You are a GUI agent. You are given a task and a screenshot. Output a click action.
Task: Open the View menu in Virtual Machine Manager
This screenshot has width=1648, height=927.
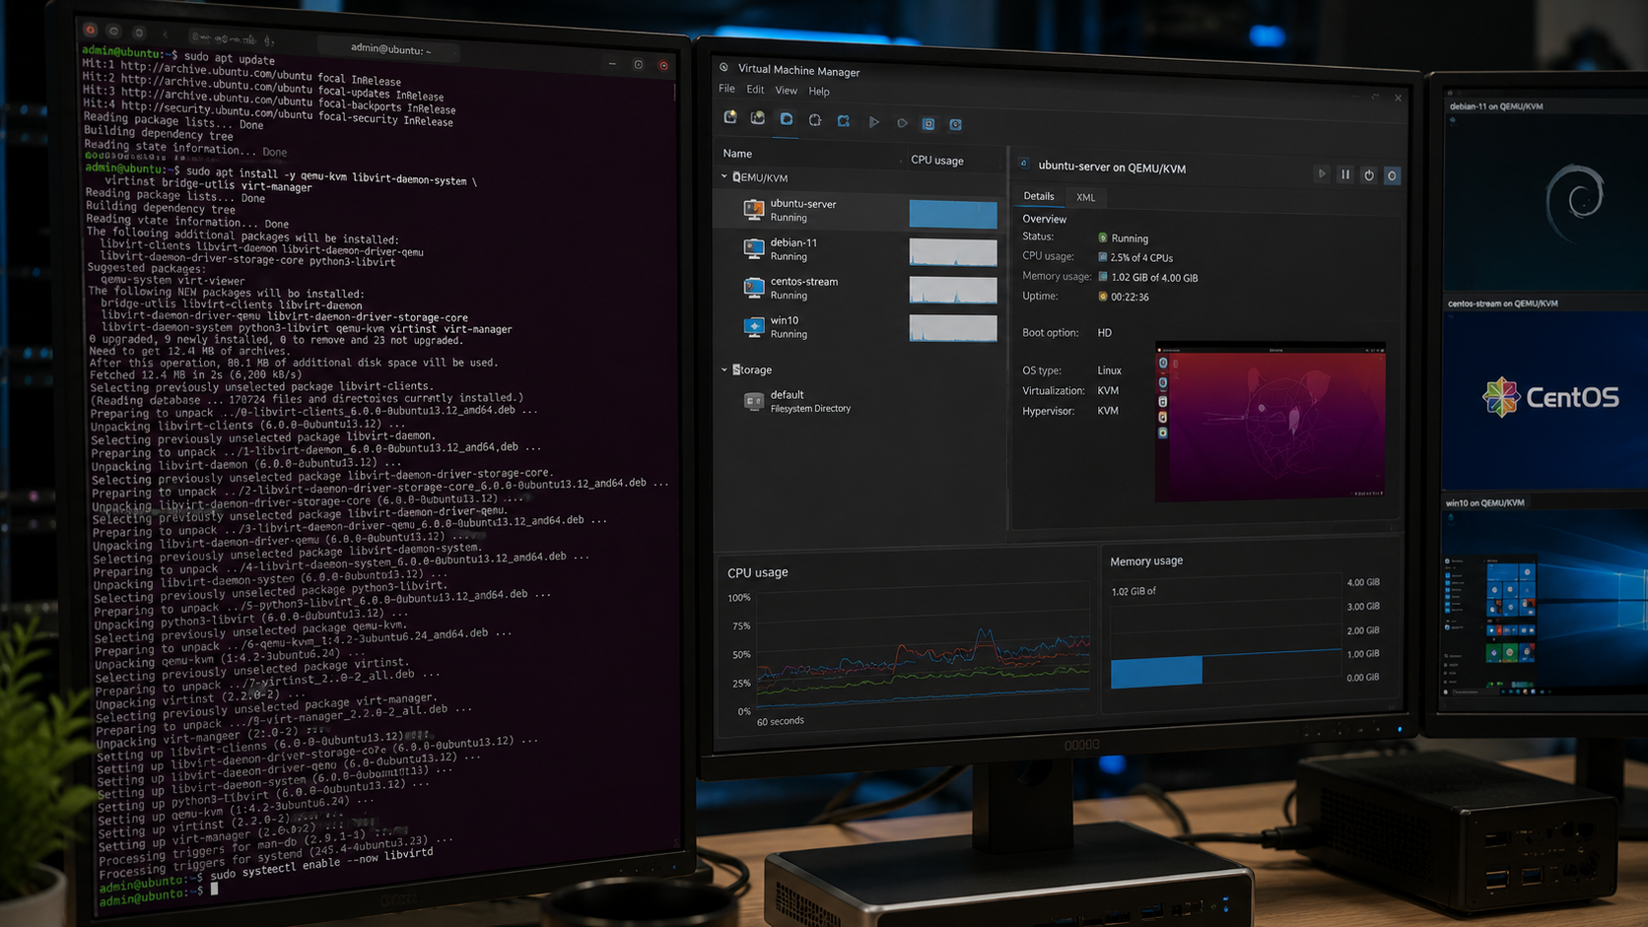point(787,91)
